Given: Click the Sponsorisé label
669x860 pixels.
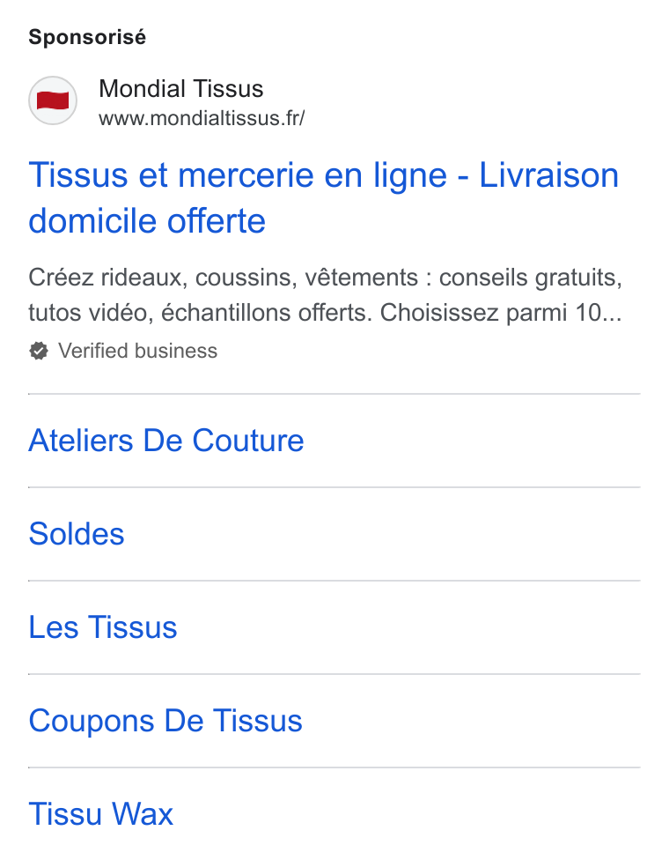Looking at the screenshot, I should click(x=87, y=37).
